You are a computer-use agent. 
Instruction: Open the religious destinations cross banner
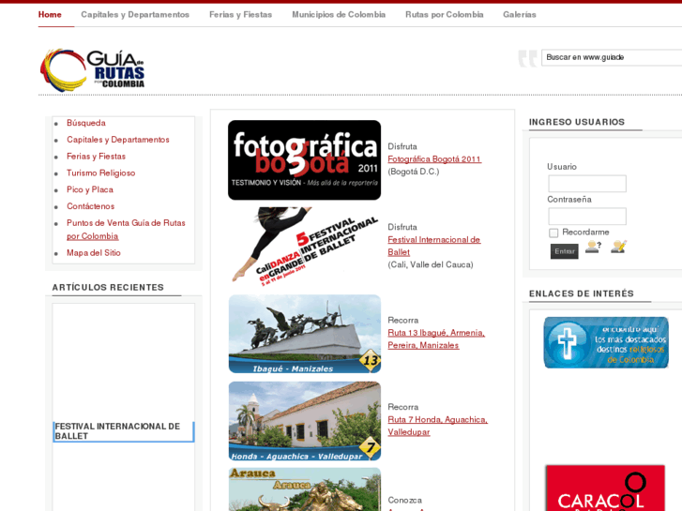606,342
